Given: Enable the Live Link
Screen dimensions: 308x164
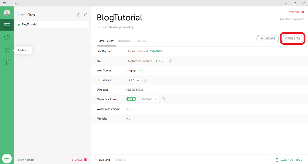Looking at the screenshot, I should [x=120, y=160].
